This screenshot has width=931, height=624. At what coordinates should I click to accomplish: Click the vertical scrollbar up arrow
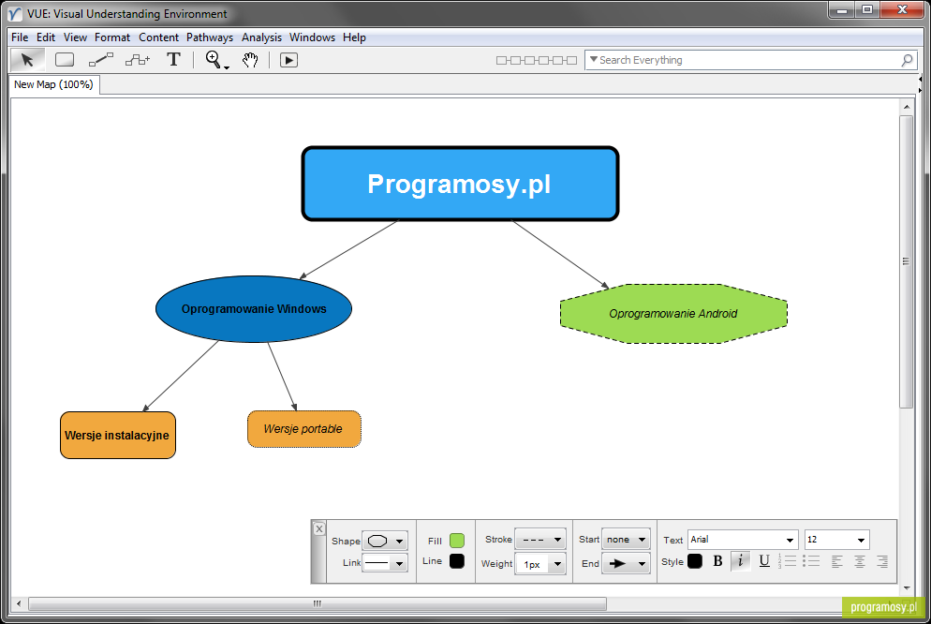[907, 107]
